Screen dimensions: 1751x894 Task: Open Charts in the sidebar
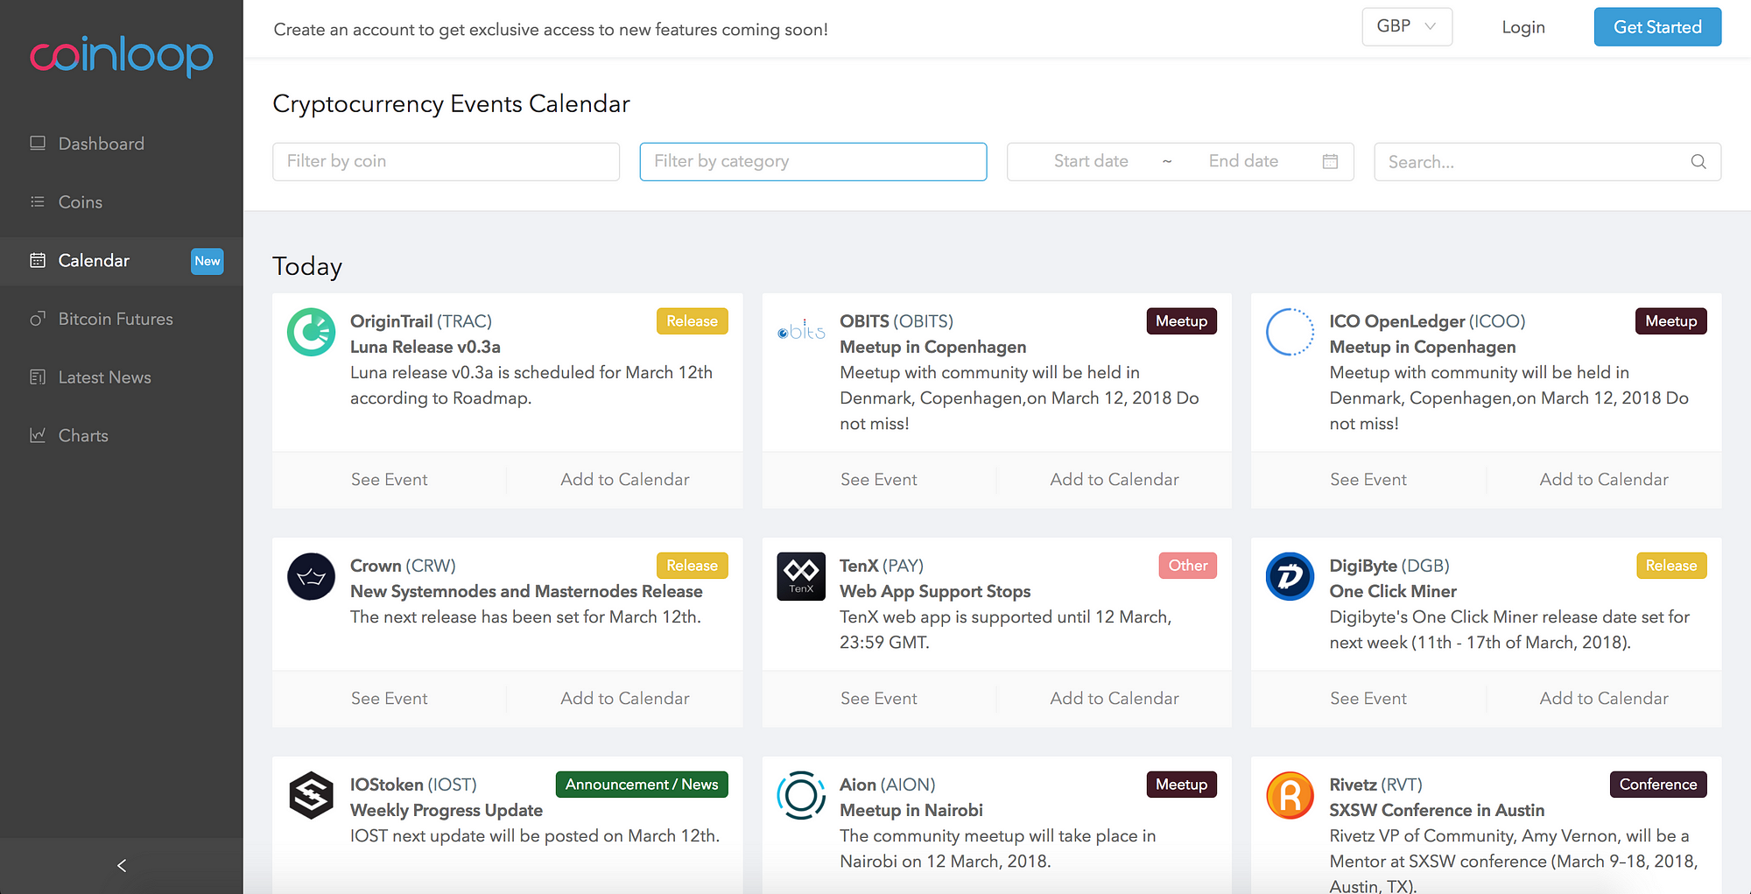[122, 436]
